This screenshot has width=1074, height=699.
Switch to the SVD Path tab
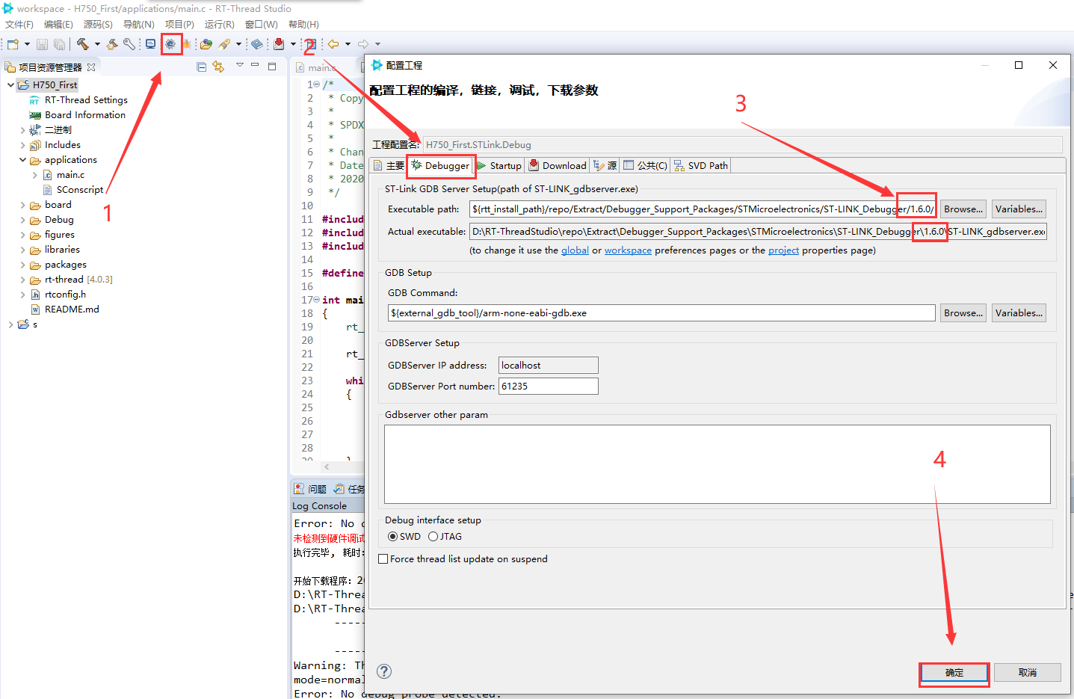(x=701, y=165)
